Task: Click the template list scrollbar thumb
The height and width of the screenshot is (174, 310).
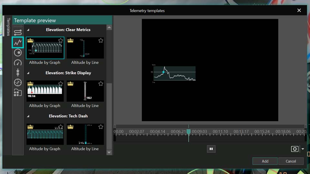Action: click(109, 116)
